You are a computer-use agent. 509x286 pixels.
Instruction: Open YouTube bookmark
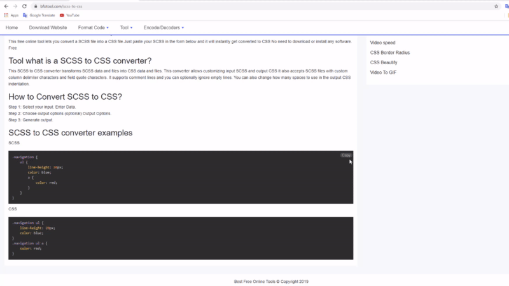69,15
